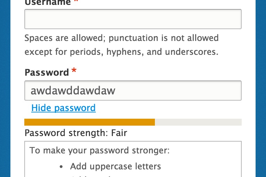Screen dimensions: 266x177
Task: Click empty space right of Hide password link
Action: pyautogui.click(x=167, y=108)
